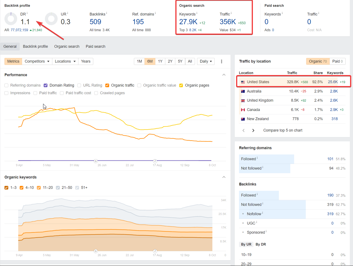Viewport: 353px width, 266px height.
Task: Click Paid search Traffic info icon
Action: [319, 13]
